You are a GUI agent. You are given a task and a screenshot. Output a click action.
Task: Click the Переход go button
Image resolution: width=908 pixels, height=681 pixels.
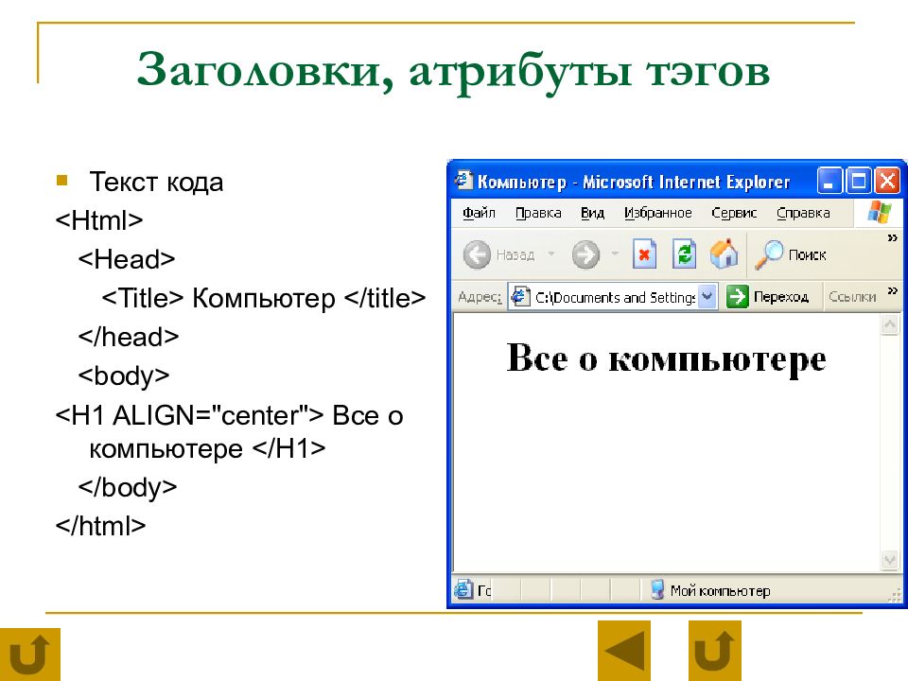768,296
